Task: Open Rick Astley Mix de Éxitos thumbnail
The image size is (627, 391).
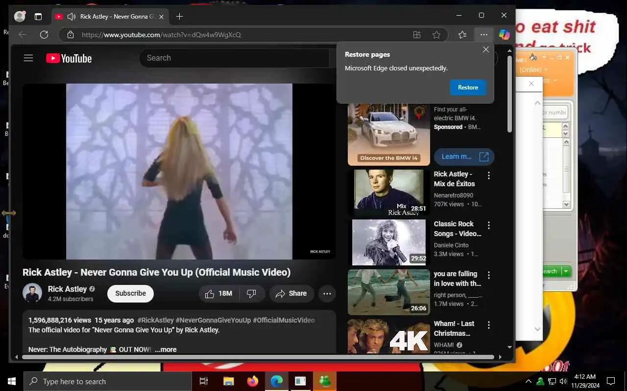Action: click(389, 193)
